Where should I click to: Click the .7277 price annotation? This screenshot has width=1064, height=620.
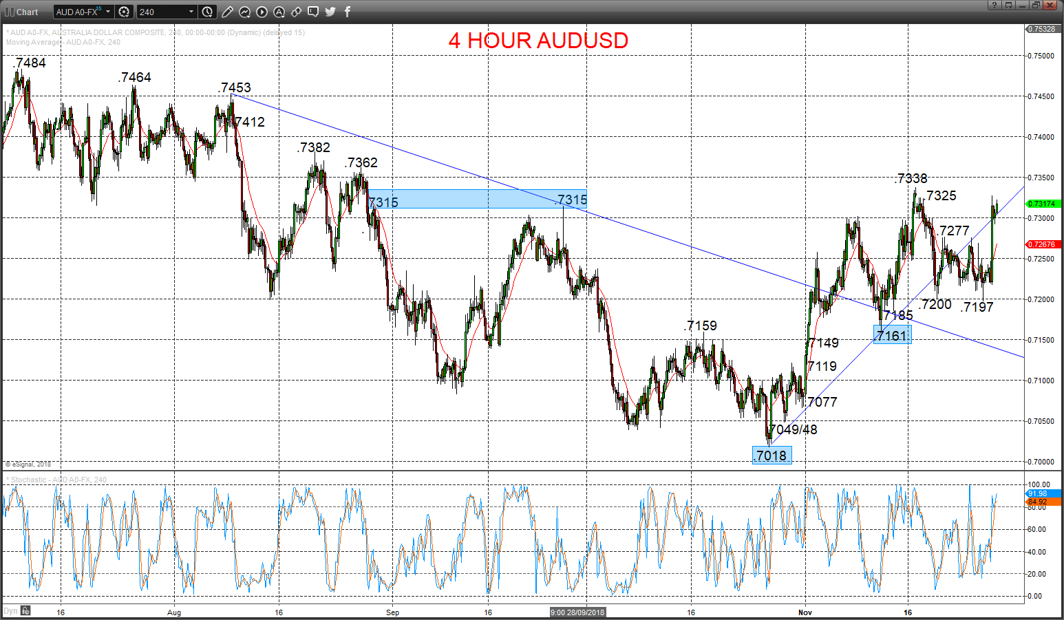pos(953,231)
